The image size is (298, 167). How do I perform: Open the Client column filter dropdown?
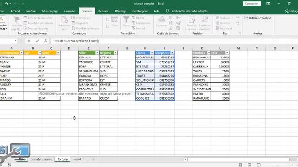coord(152,53)
